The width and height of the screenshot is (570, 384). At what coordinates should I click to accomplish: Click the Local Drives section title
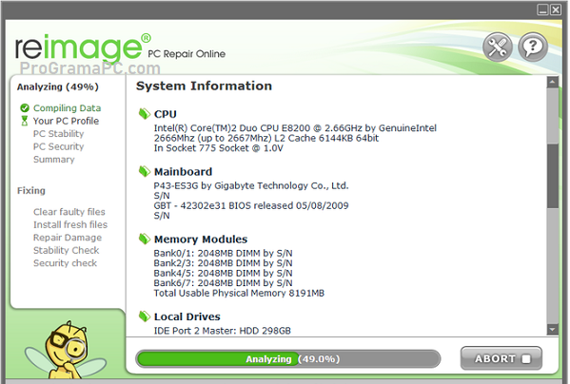point(187,317)
